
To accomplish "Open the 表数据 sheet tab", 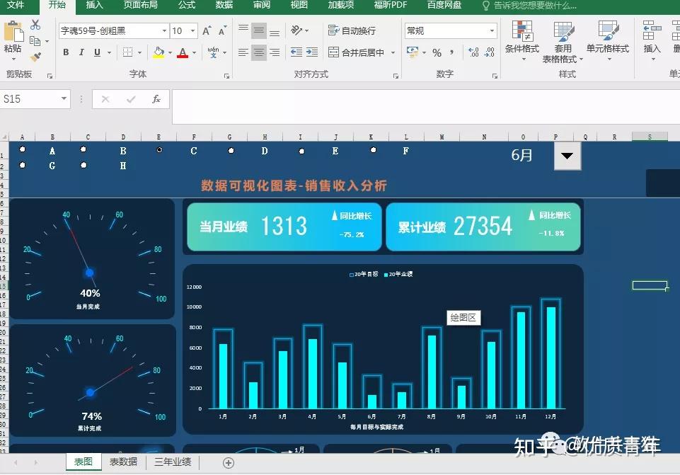I will pyautogui.click(x=123, y=462).
